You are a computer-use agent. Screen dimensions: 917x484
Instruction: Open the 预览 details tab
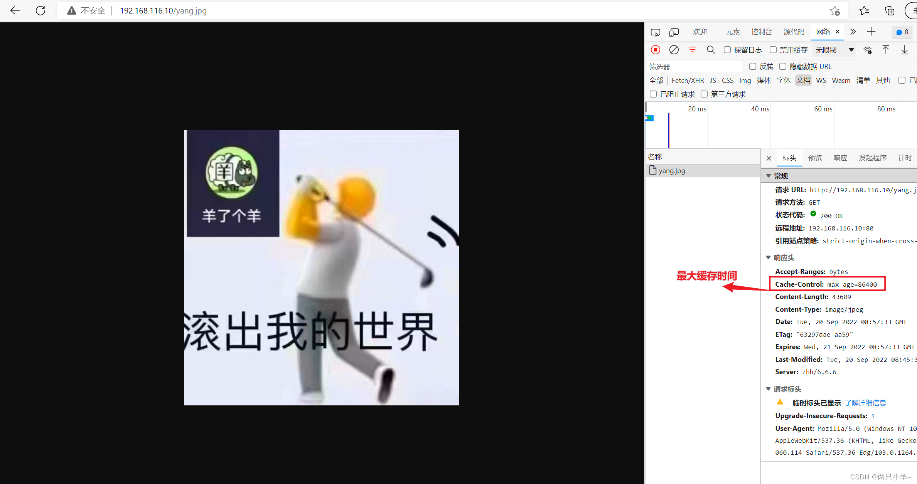tap(815, 158)
